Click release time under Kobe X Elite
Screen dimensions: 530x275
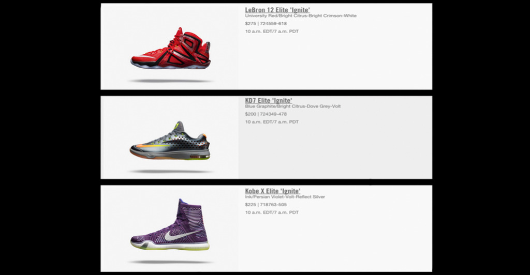tap(272, 212)
